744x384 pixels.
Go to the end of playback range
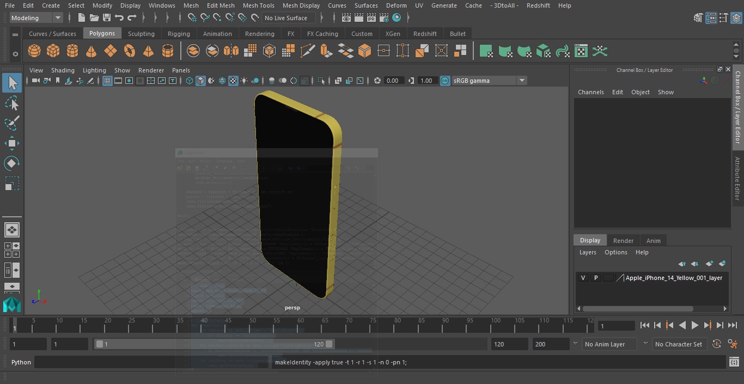pos(733,325)
